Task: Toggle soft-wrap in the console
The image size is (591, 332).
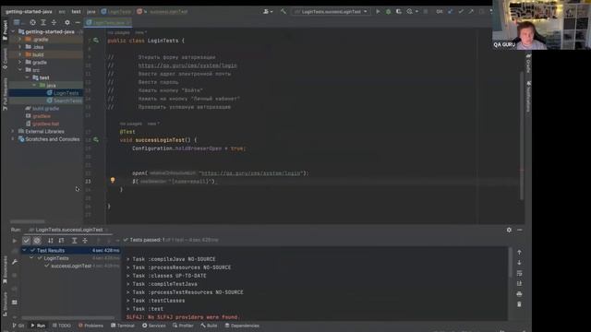Action: point(519,273)
